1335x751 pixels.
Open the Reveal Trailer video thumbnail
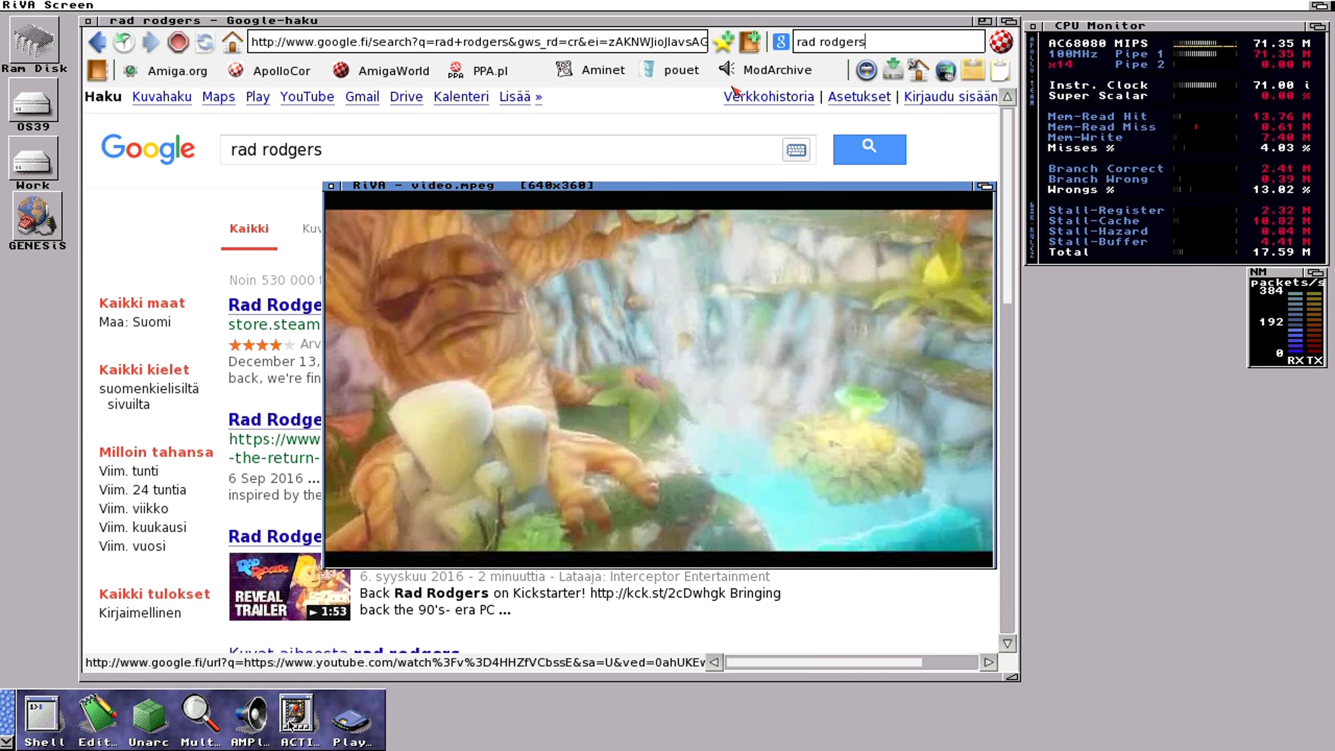coord(290,586)
